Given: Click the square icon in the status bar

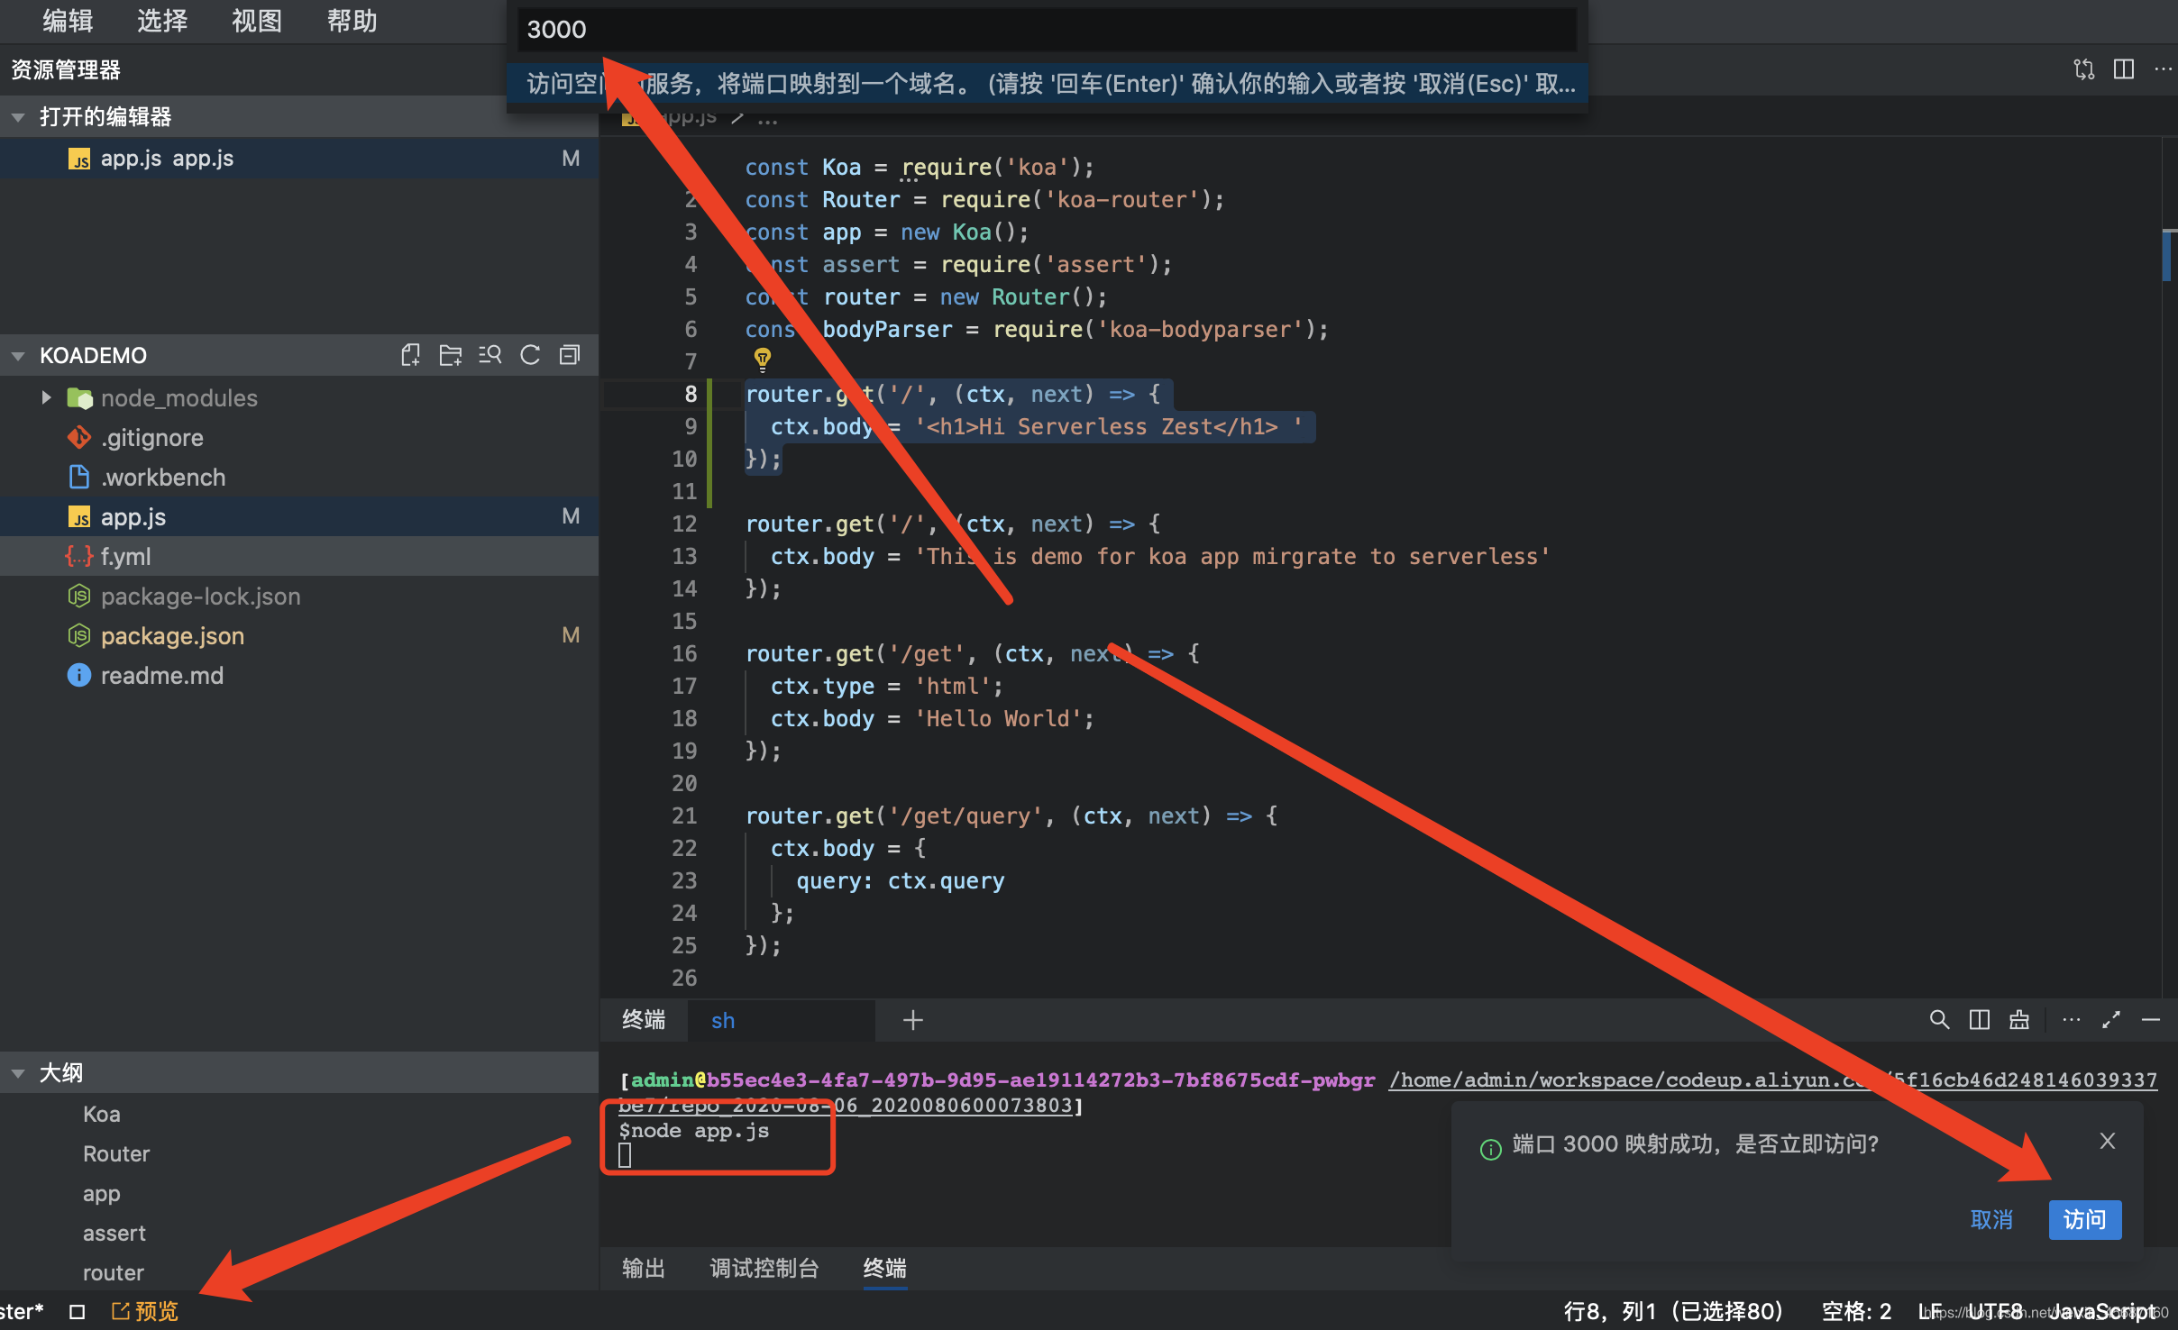Looking at the screenshot, I should pos(78,1312).
